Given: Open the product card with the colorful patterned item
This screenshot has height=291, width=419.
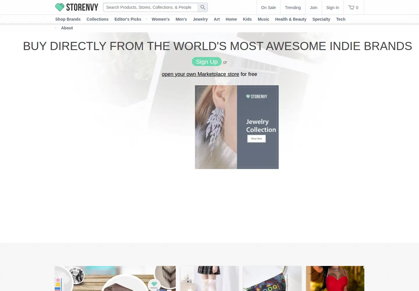Looking at the screenshot, I should [x=272, y=278].
